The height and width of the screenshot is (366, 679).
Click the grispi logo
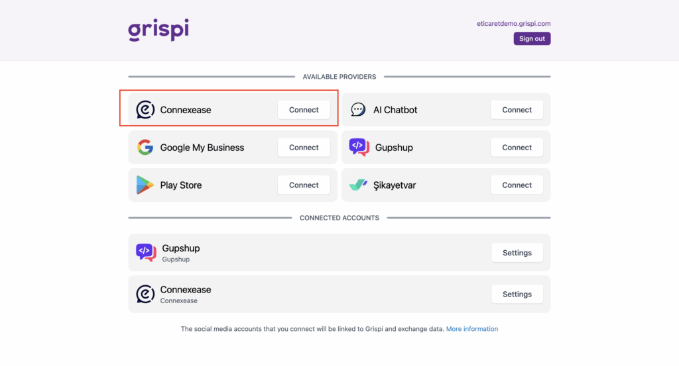pyautogui.click(x=158, y=30)
